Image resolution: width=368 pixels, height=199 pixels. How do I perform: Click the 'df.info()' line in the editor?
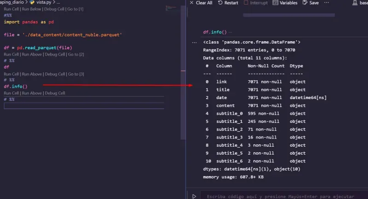click(x=16, y=87)
